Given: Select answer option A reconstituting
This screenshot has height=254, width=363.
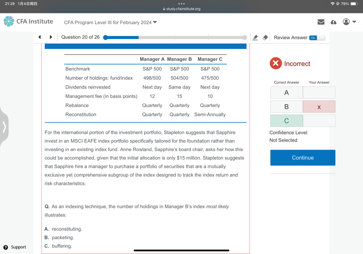Looking at the screenshot, I should coord(67,229).
